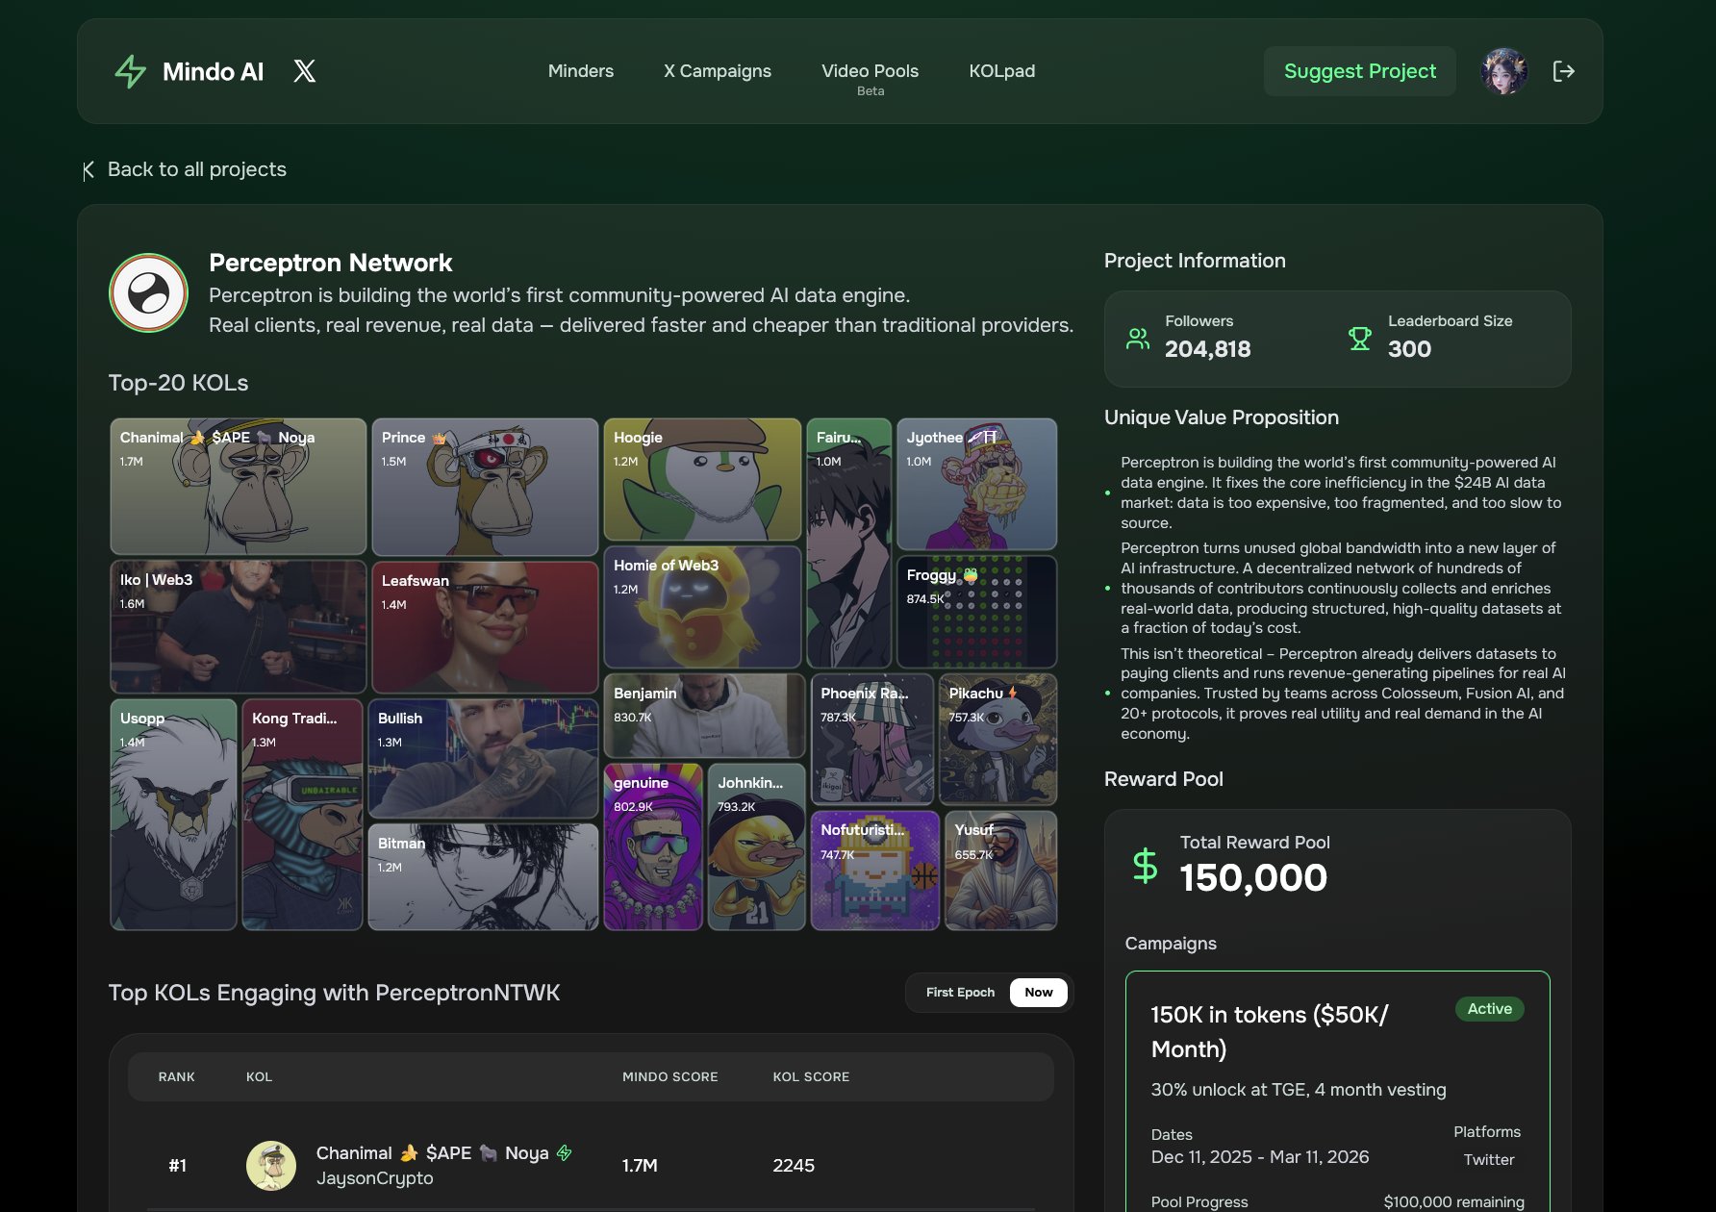The image size is (1716, 1212).
Task: View the Froggy KOL card
Action: tap(976, 612)
